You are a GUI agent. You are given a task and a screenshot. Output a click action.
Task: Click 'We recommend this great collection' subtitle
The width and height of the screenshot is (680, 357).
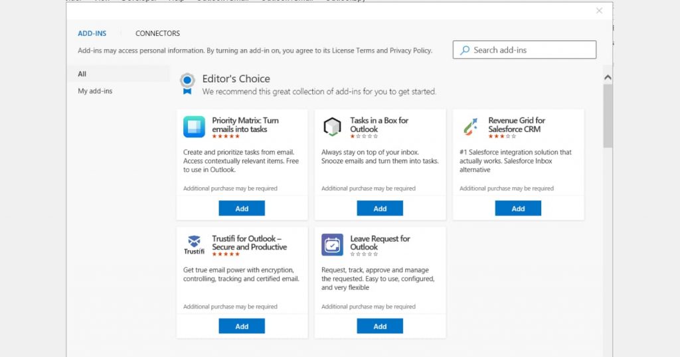coord(319,92)
